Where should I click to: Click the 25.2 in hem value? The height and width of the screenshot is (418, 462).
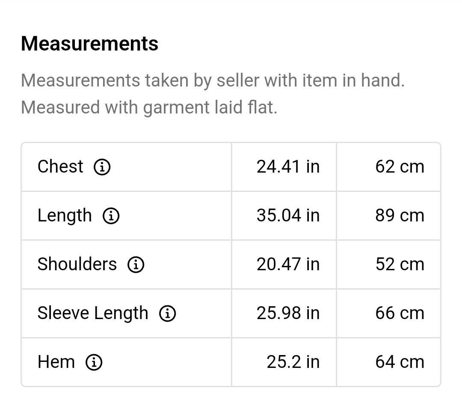(x=293, y=361)
